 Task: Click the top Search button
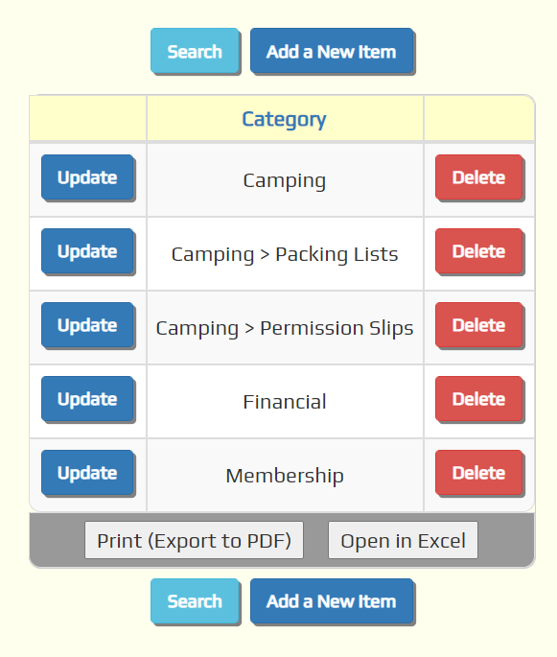(x=195, y=51)
